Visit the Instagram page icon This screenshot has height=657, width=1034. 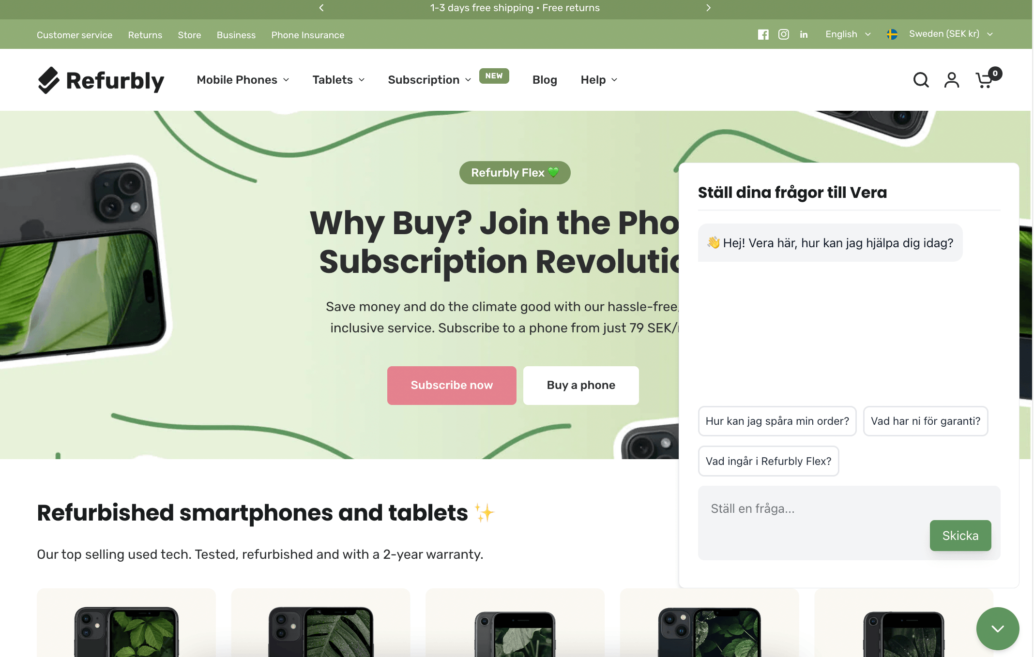click(x=784, y=34)
